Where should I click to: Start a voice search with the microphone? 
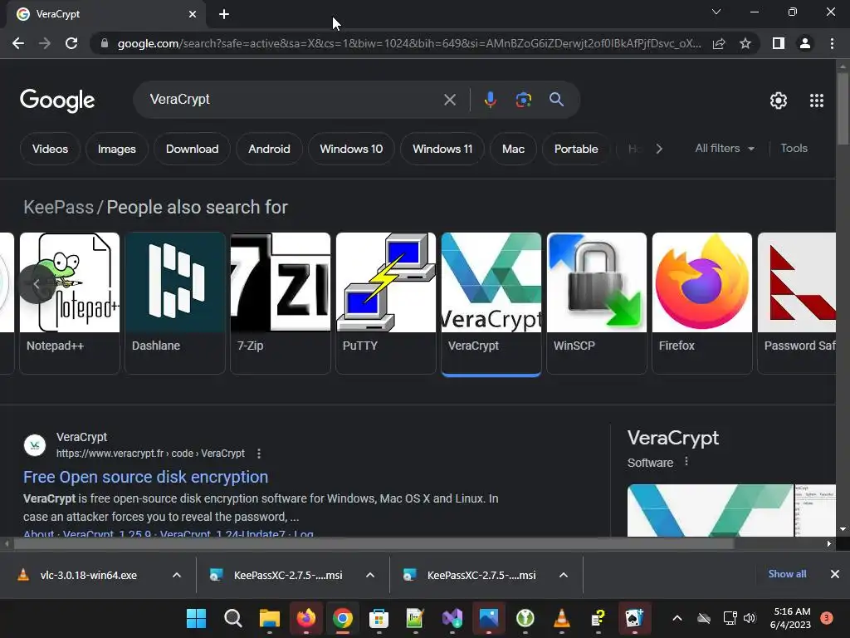pyautogui.click(x=490, y=100)
